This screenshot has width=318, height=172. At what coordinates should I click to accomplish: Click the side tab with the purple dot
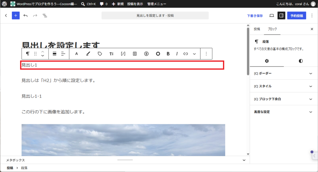[314, 155]
